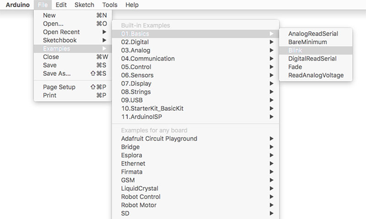The image size is (366, 219).
Task: Choose the BareMinimum example
Action: pos(307,42)
